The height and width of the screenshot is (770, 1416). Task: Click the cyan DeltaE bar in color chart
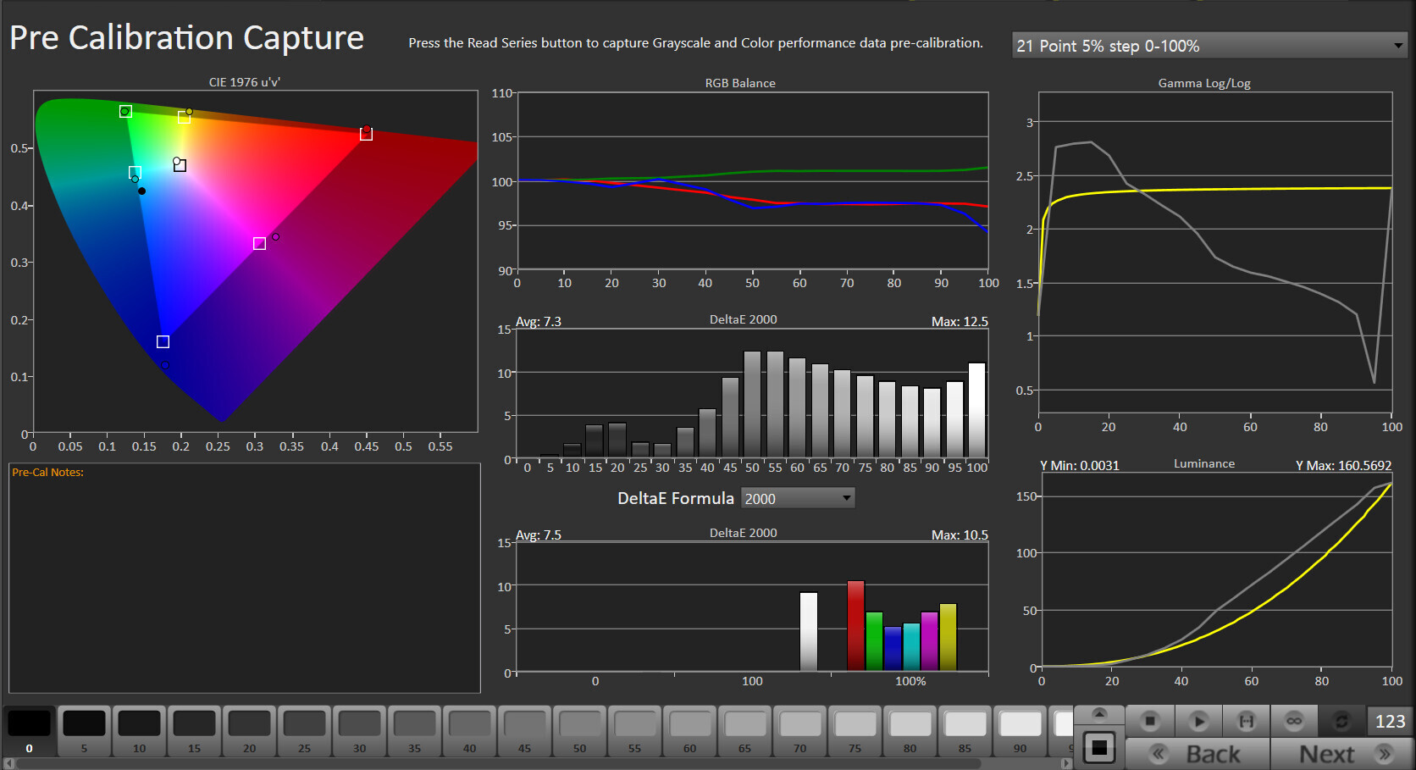tap(911, 647)
